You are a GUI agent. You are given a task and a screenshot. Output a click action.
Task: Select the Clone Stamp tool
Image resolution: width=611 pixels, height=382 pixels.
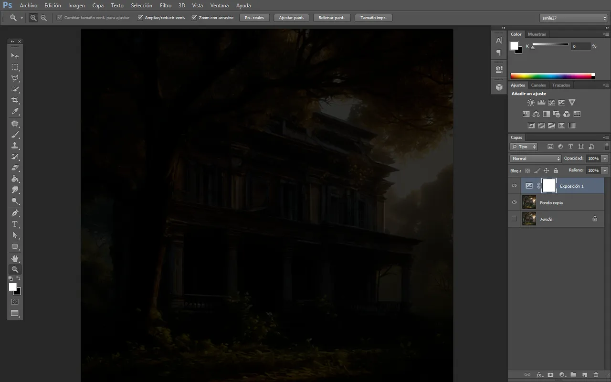click(15, 146)
